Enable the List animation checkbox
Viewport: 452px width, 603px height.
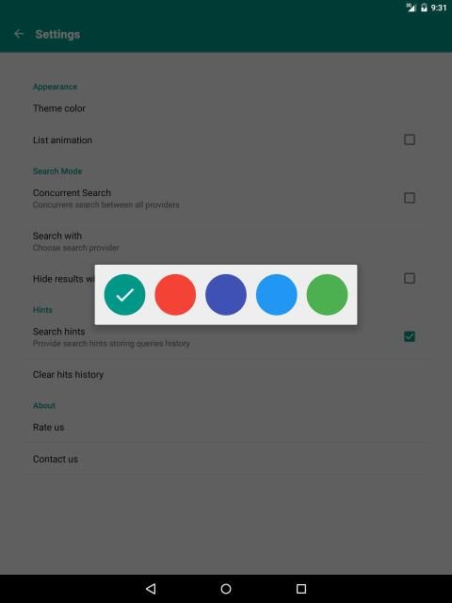pyautogui.click(x=410, y=139)
